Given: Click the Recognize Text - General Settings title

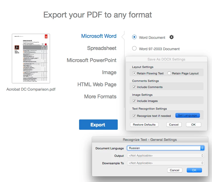Looking at the screenshot, I should (150, 140).
